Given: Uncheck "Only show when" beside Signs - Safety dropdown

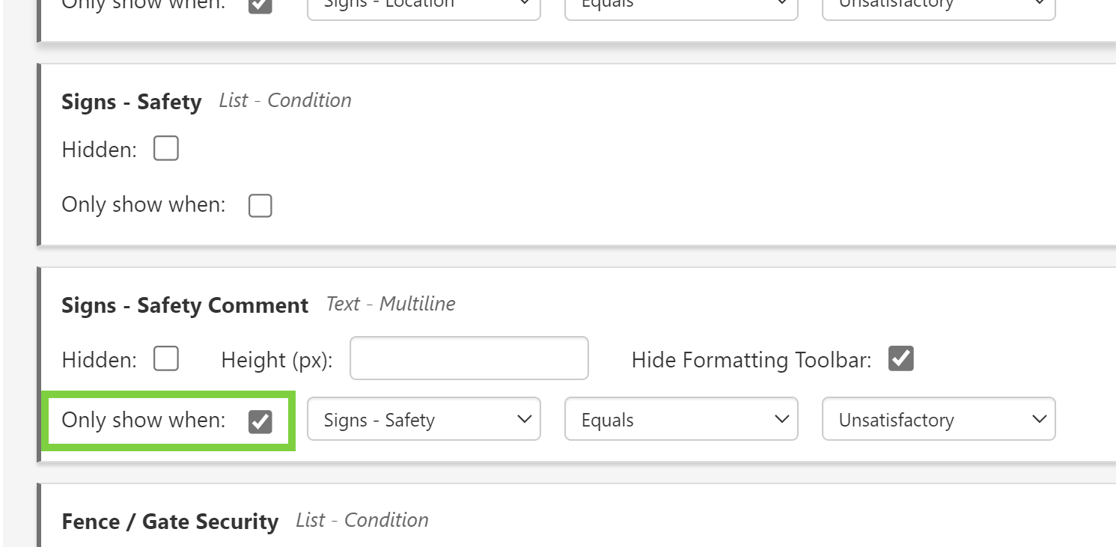Looking at the screenshot, I should 260,421.
